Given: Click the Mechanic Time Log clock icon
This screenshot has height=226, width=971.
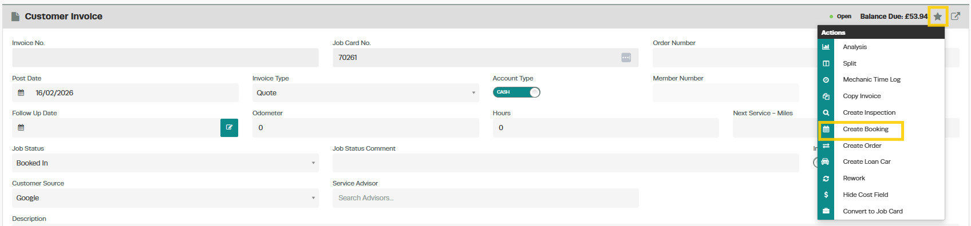Looking at the screenshot, I should tap(826, 80).
